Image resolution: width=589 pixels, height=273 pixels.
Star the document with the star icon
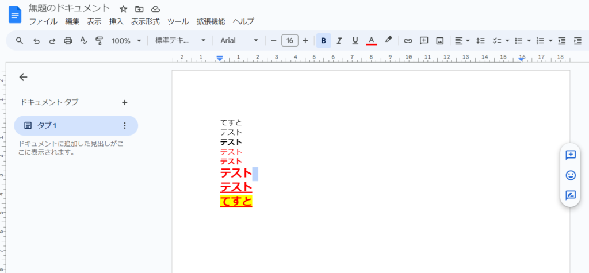click(x=123, y=9)
